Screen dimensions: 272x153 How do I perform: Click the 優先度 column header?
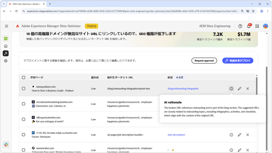point(95,77)
